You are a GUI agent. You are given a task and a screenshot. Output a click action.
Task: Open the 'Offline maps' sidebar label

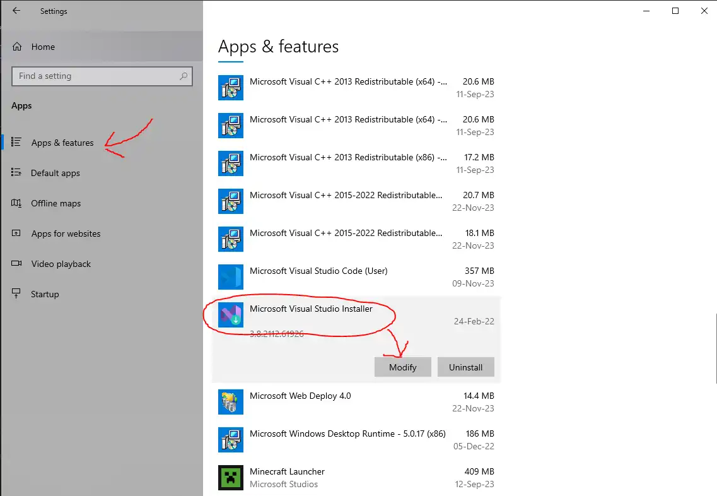click(55, 203)
